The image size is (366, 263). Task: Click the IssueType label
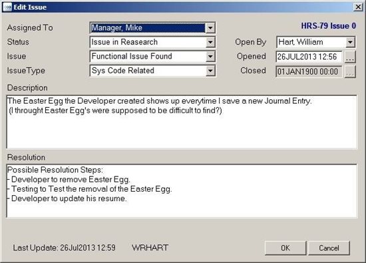point(26,71)
